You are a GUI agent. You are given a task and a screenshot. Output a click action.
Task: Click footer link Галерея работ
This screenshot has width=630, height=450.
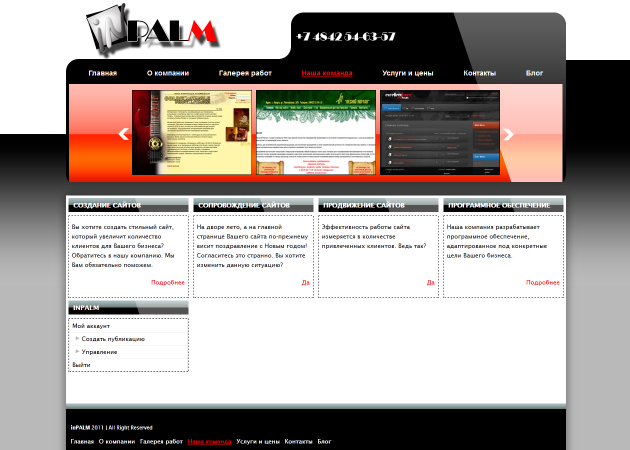pyautogui.click(x=161, y=441)
